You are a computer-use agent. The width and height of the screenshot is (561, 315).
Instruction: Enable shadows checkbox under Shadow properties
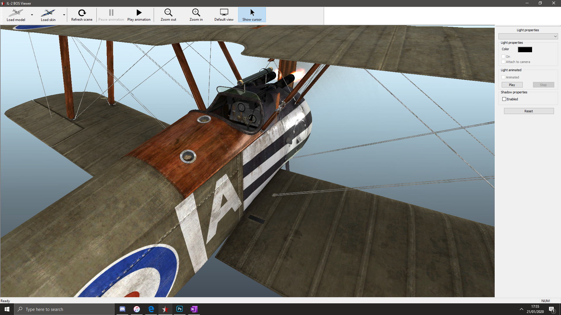coord(504,99)
